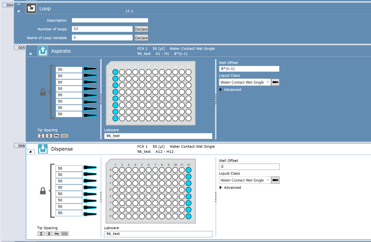Click plate-grid tip spacing icon in Dispense
This screenshot has width=371, height=242.
(x=64, y=234)
